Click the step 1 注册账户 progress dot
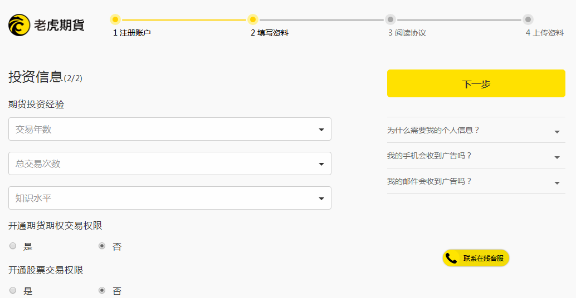This screenshot has height=298, width=576. [x=115, y=19]
